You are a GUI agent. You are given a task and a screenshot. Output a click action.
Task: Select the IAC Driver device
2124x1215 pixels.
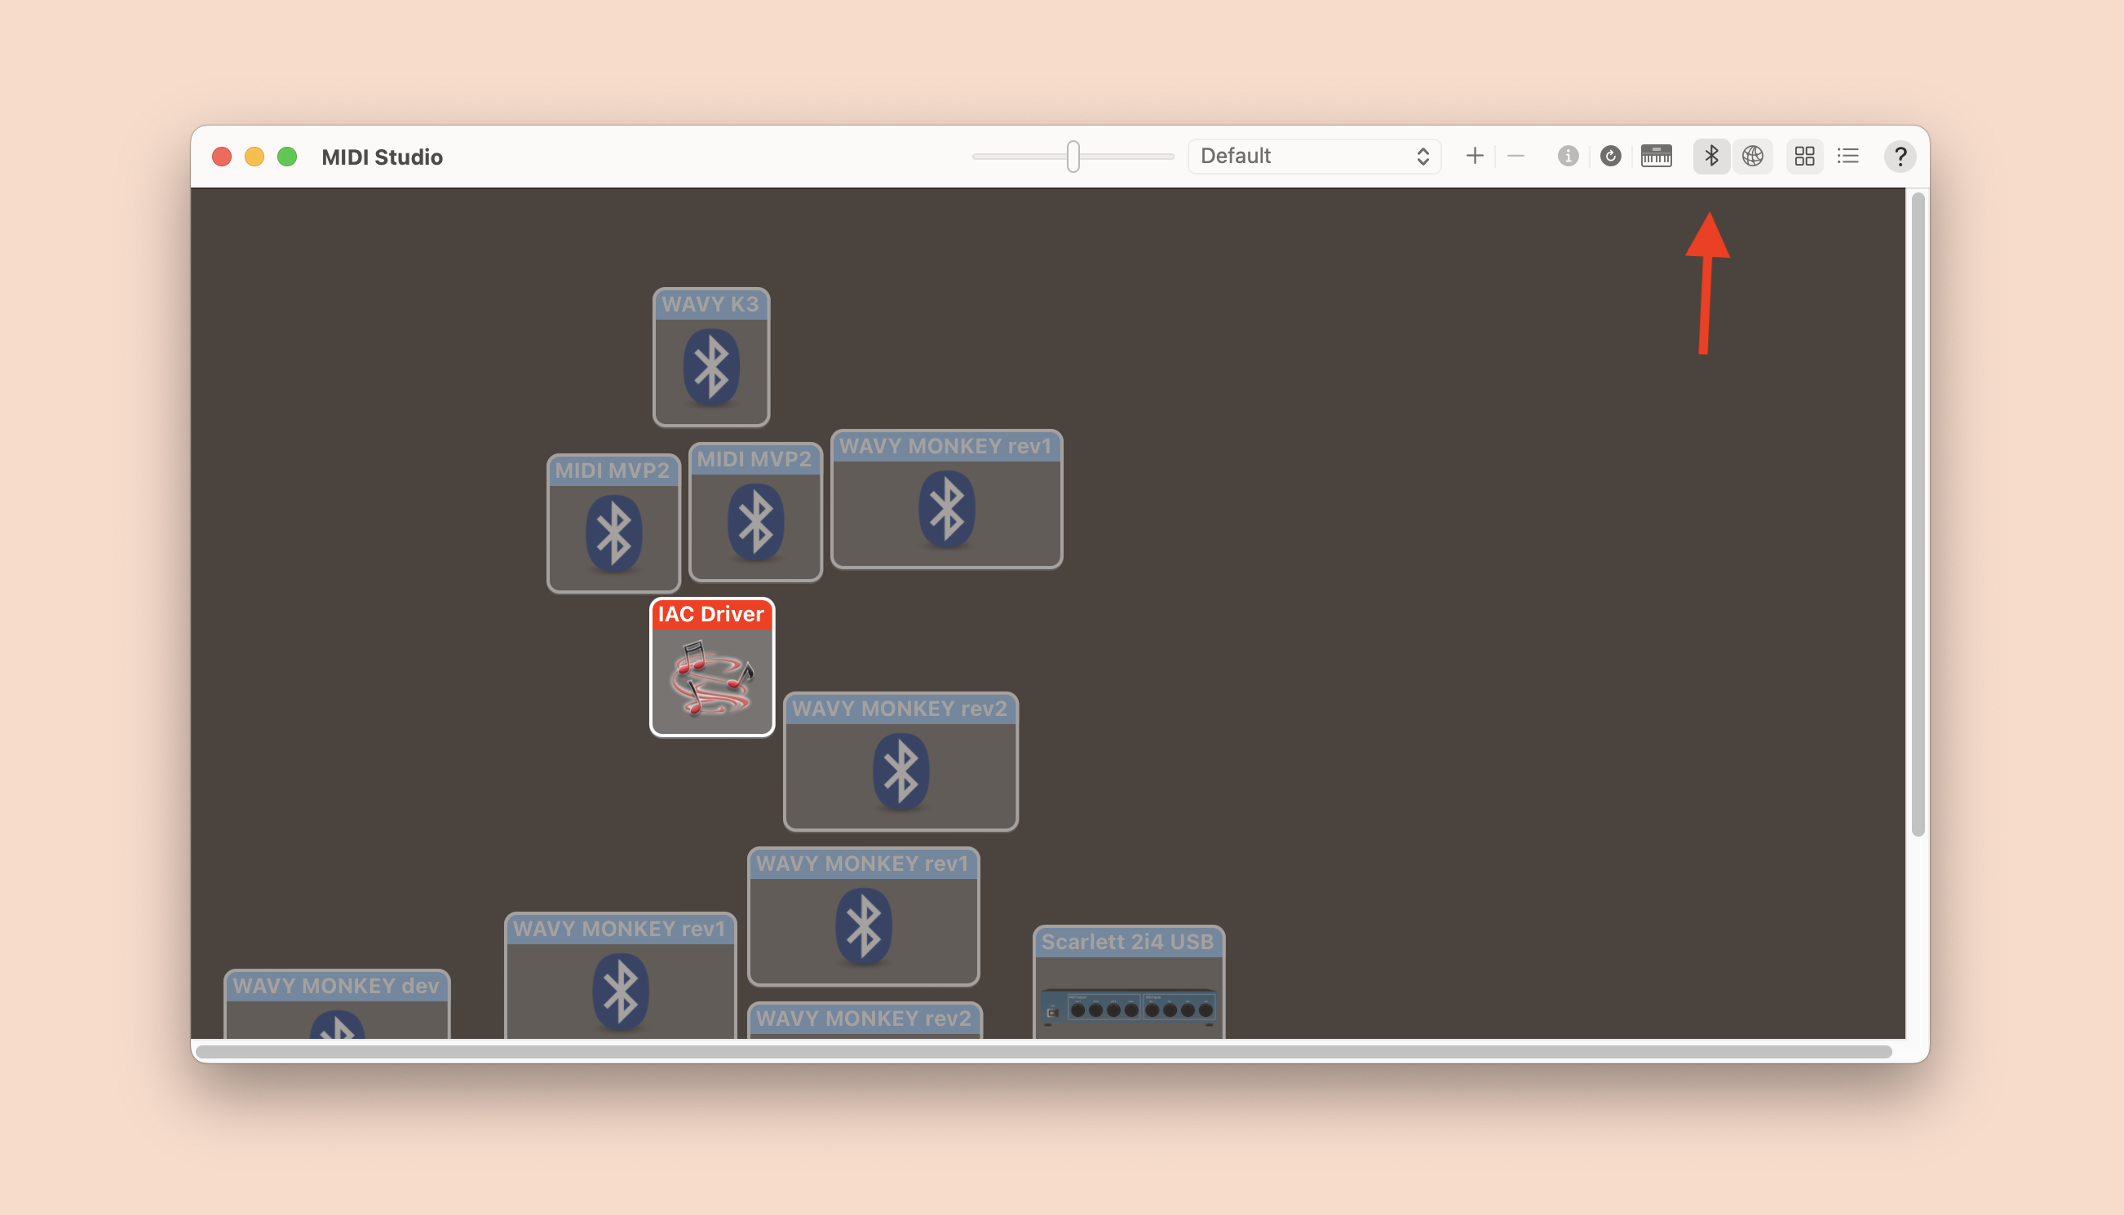point(712,667)
